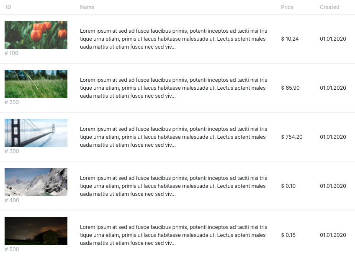Screen dimensions: 355x257
Task: Select the suspension bridge thumbnail
Action: [x=36, y=133]
